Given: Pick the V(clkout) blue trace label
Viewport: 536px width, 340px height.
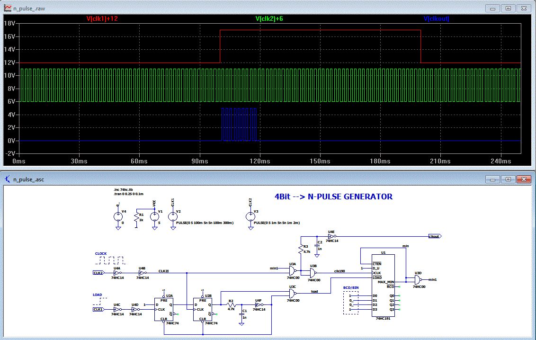Looking at the screenshot, I should click(436, 19).
